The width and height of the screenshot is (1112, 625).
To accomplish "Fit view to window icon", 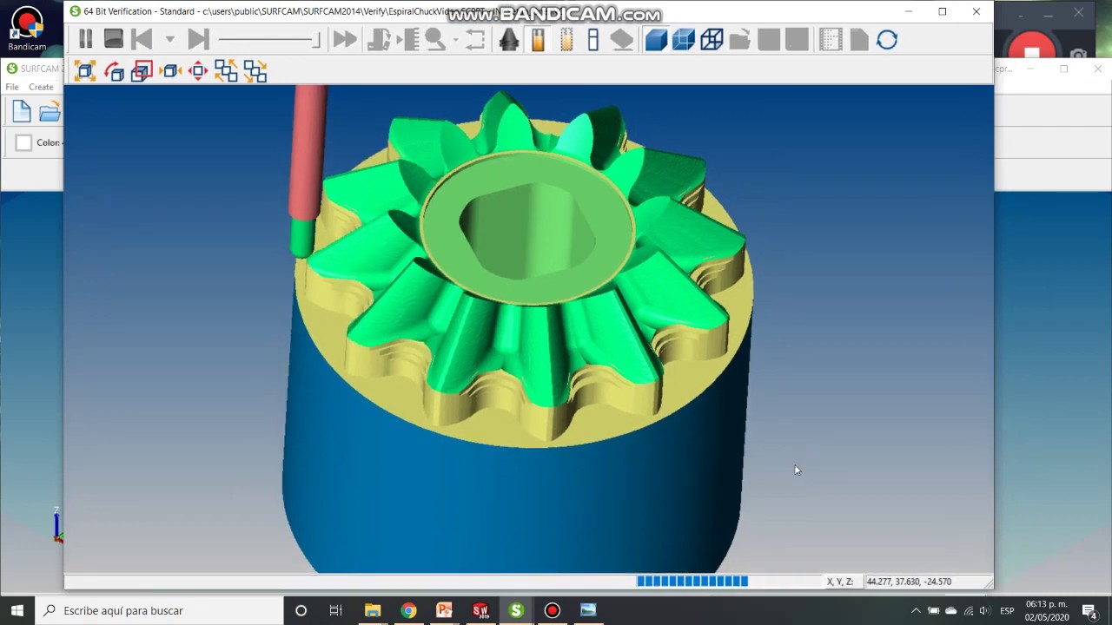I will 85,71.
